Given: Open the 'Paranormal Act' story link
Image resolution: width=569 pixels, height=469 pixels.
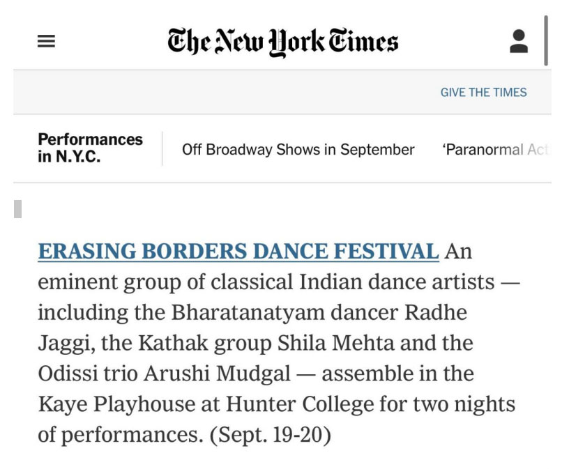Looking at the screenshot, I should (496, 149).
